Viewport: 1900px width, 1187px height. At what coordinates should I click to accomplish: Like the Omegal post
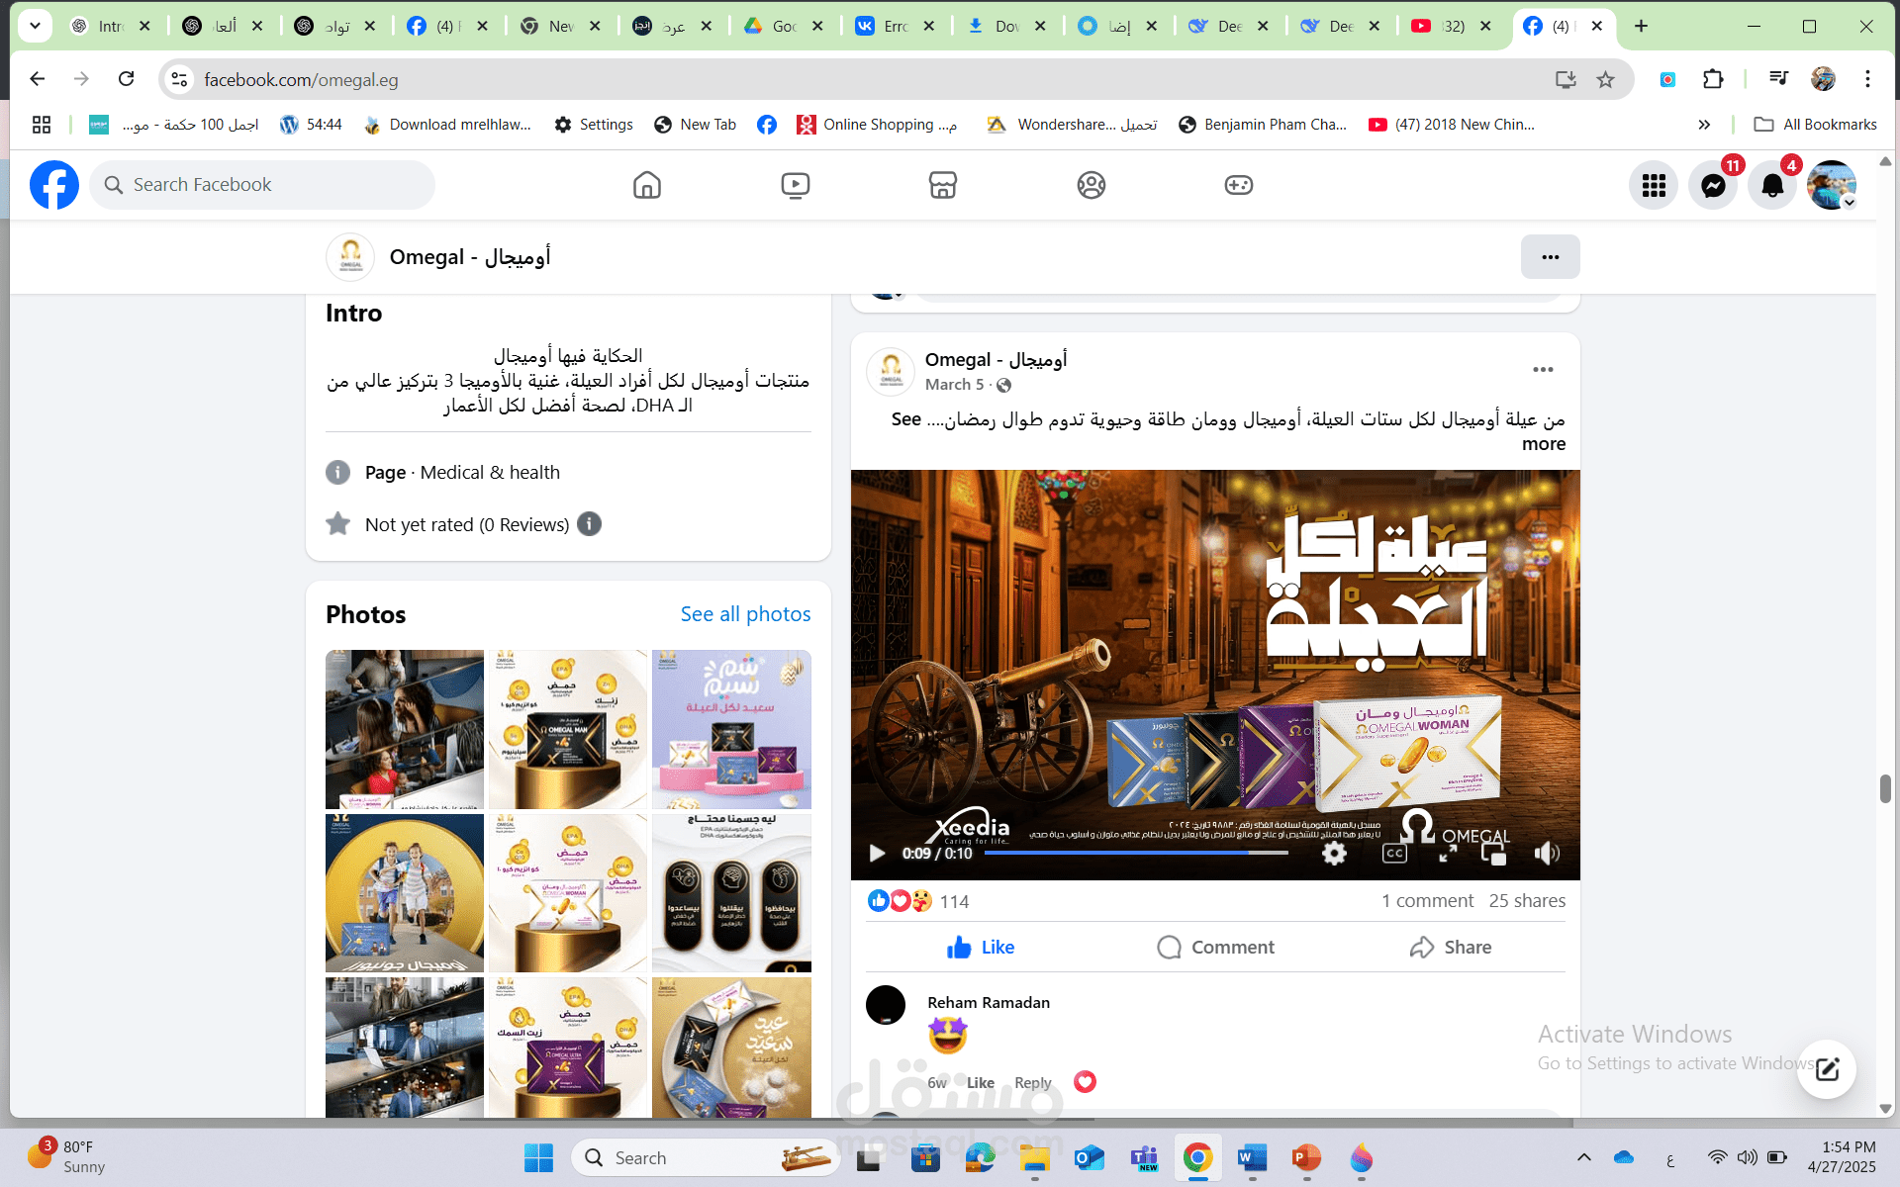click(981, 948)
